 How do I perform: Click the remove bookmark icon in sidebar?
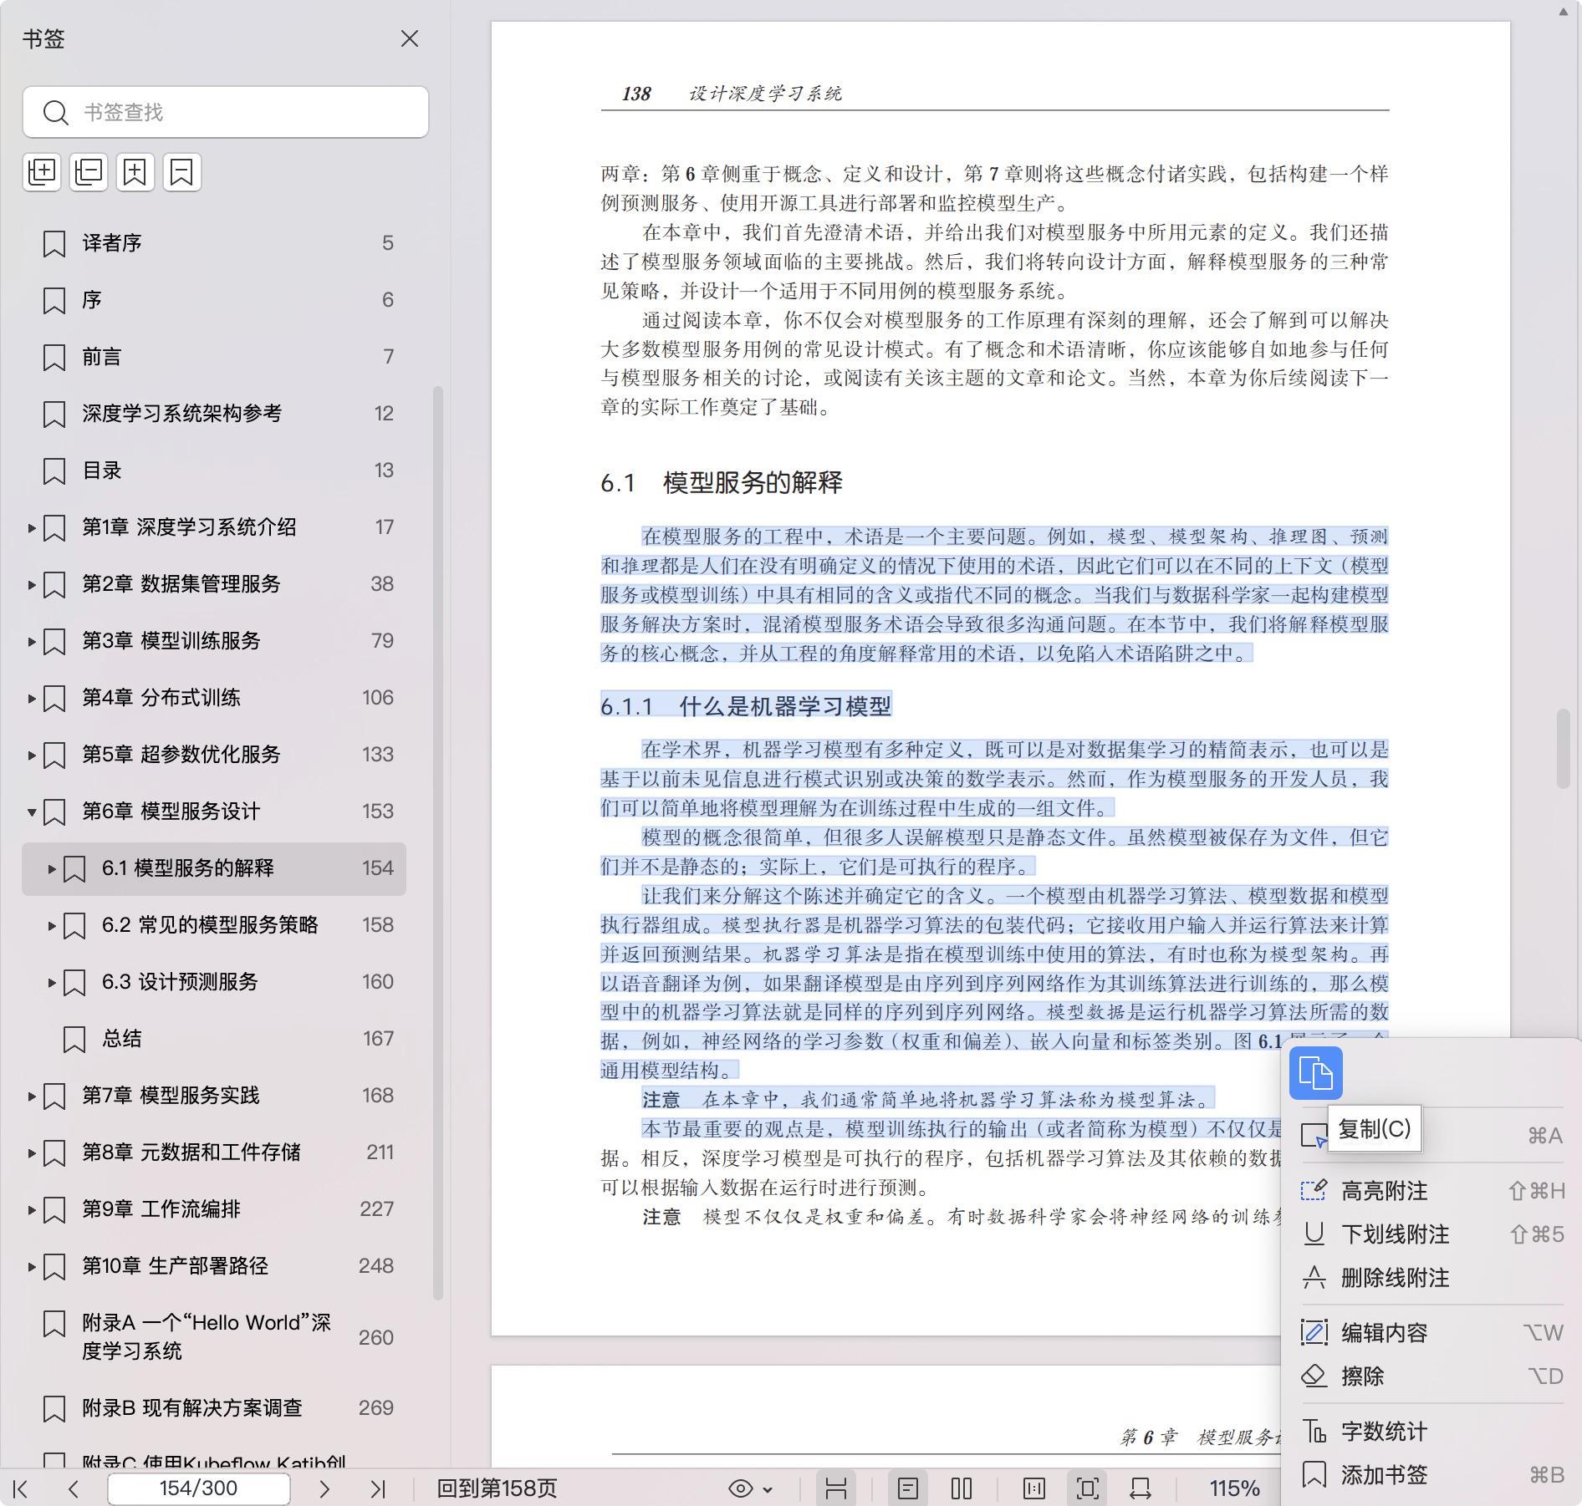pos(181,172)
